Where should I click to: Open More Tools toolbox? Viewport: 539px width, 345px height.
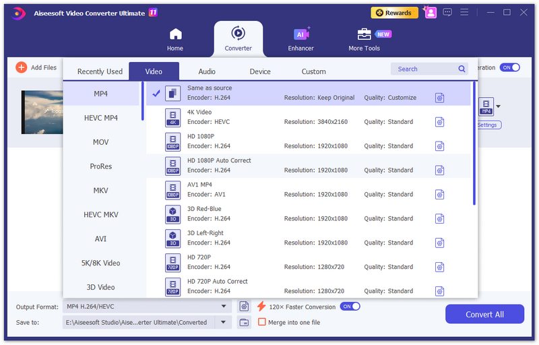tap(364, 39)
